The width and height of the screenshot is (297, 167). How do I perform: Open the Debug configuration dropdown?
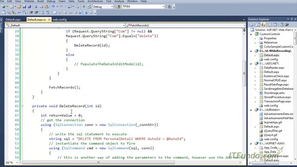click(x=112, y=6)
